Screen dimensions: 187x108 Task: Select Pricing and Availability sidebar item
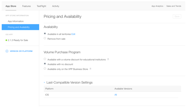click(20, 27)
